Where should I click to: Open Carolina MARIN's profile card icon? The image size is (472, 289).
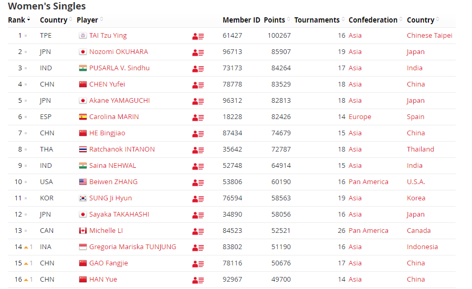click(198, 117)
